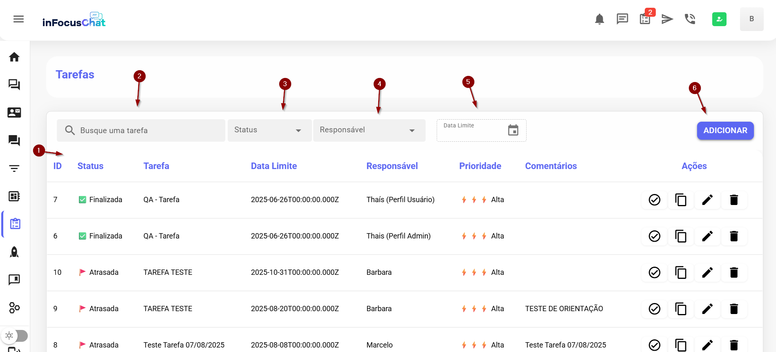The height and width of the screenshot is (352, 776).
Task: Click the ADICIONAR button
Action: tap(725, 131)
